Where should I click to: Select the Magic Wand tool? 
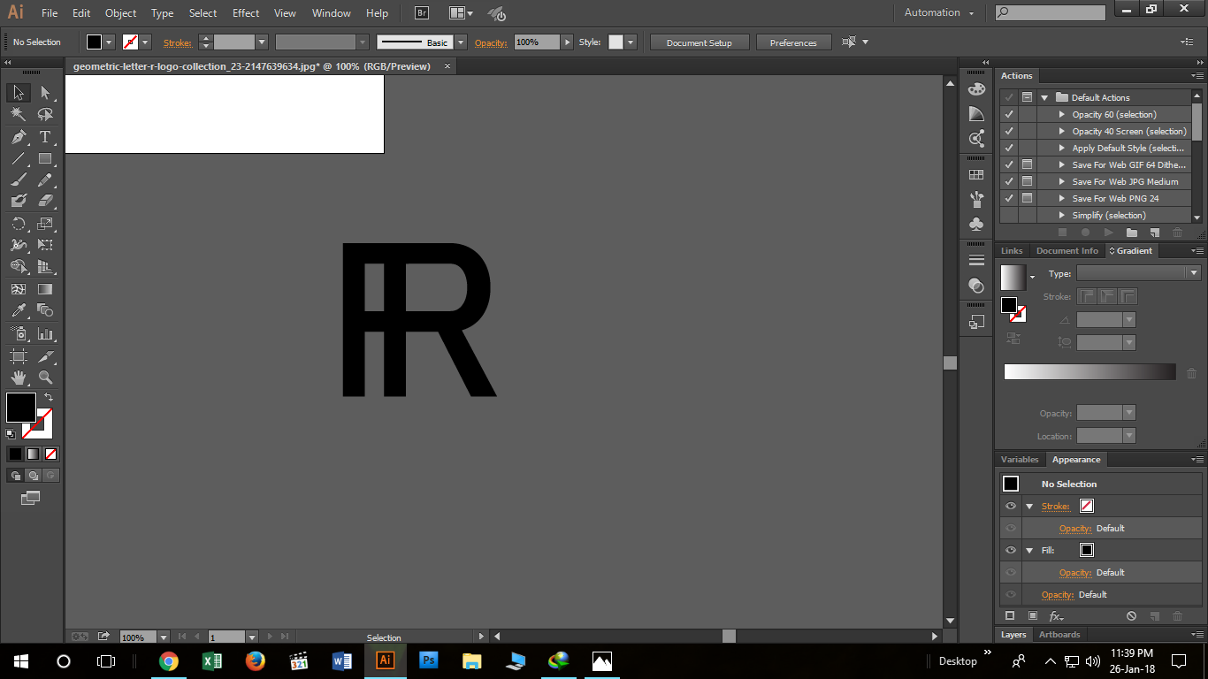pos(19,114)
